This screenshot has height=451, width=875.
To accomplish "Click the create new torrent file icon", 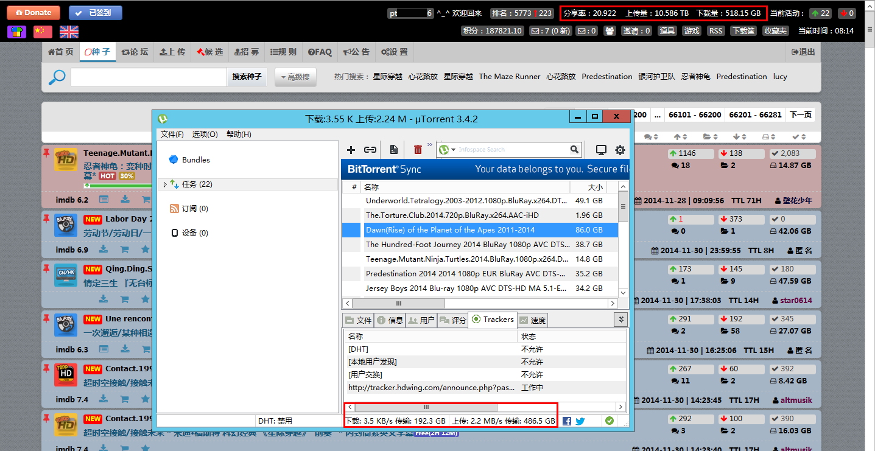I will (x=394, y=150).
